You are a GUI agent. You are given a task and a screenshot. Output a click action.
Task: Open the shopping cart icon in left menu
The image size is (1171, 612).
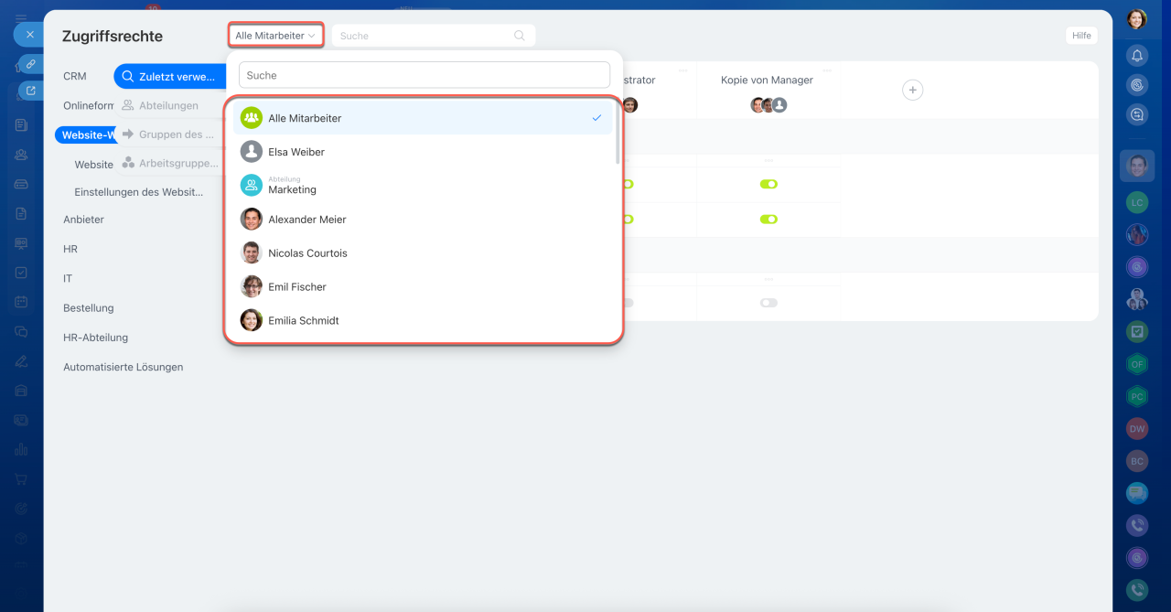[21, 478]
